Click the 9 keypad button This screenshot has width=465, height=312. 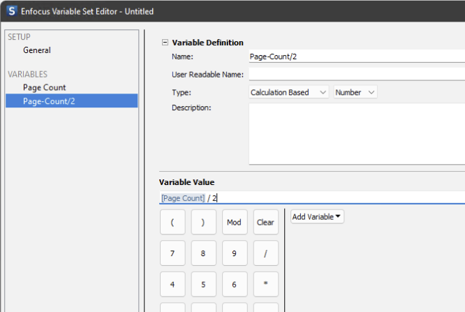click(235, 253)
